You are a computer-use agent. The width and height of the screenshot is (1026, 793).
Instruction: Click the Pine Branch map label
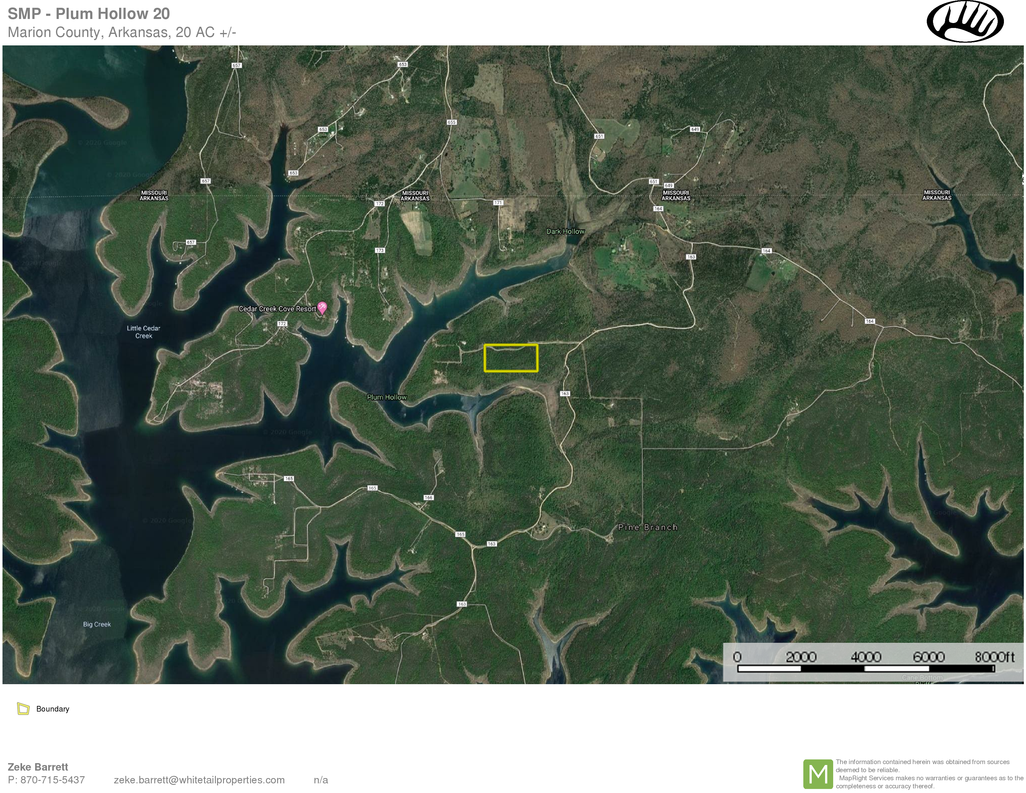coord(648,527)
